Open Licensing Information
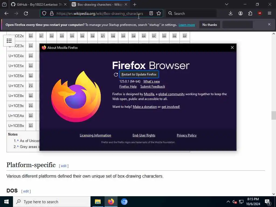The height and width of the screenshot is (207, 276). 95,135
